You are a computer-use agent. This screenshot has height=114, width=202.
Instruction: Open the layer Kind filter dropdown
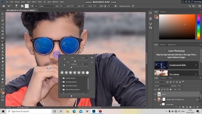[160, 82]
